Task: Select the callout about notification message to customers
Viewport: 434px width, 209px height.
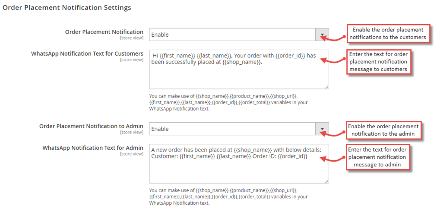Action: point(378,62)
